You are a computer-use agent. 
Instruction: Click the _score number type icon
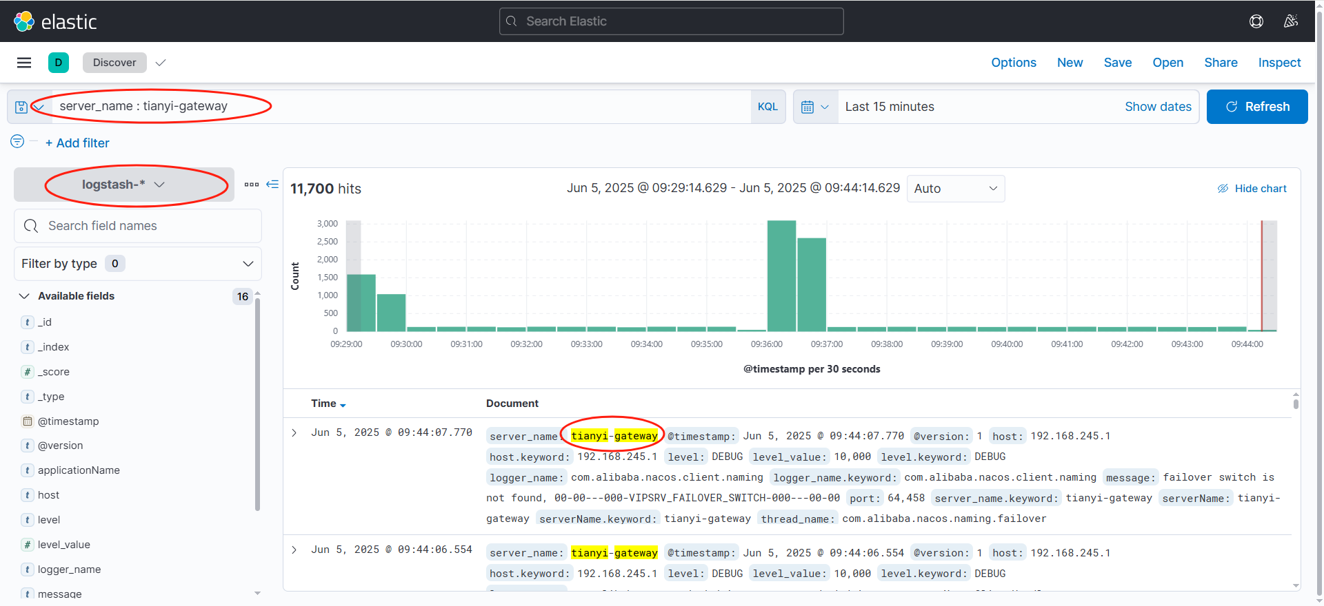tap(28, 372)
